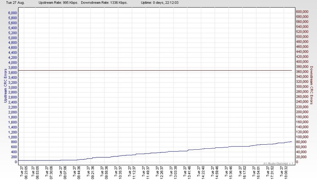This screenshot has height=180, width=317.
Task: Click the 16:54:01 time label
Action: click(258, 172)
